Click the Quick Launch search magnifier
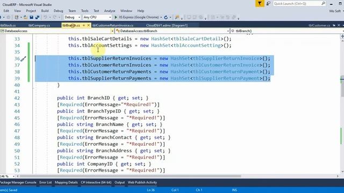The height and width of the screenshot is (193, 344). point(323,4)
